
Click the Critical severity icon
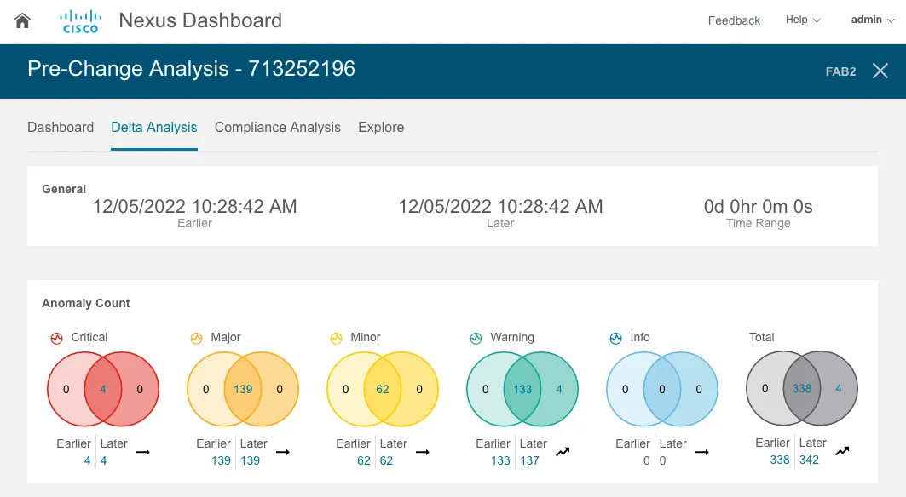click(x=56, y=338)
